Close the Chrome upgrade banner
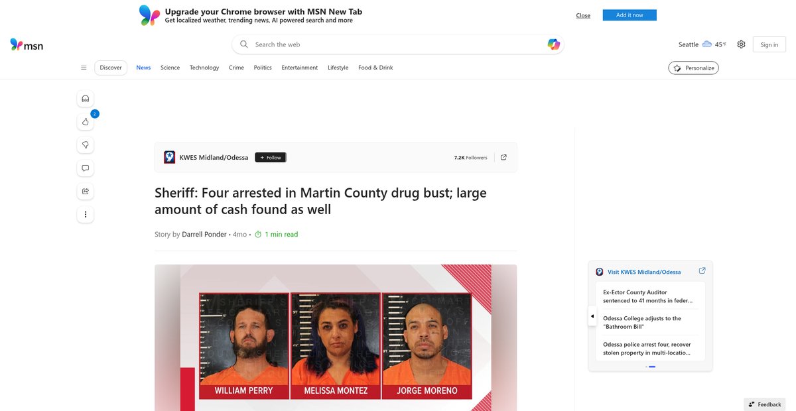Viewport: 796px width, 411px height. [x=583, y=15]
